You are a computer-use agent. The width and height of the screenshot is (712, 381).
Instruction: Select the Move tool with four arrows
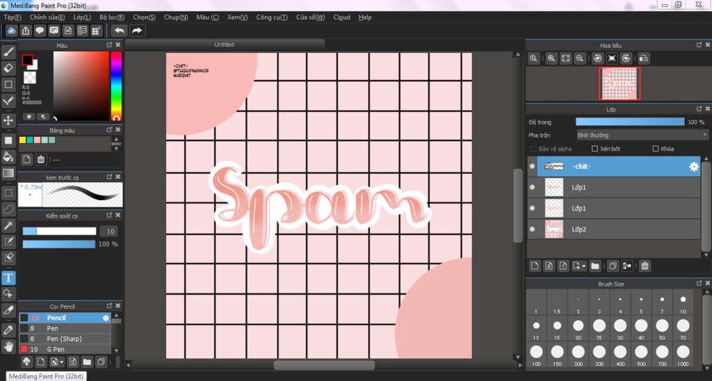8,120
